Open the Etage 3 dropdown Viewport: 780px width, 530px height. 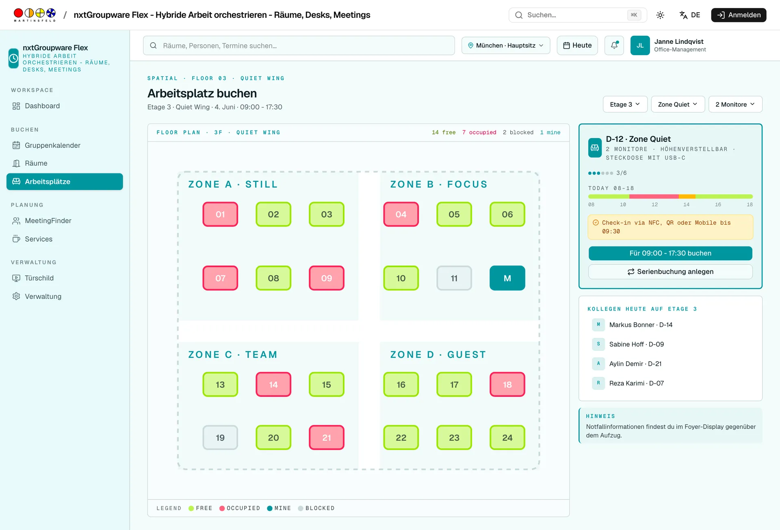625,104
